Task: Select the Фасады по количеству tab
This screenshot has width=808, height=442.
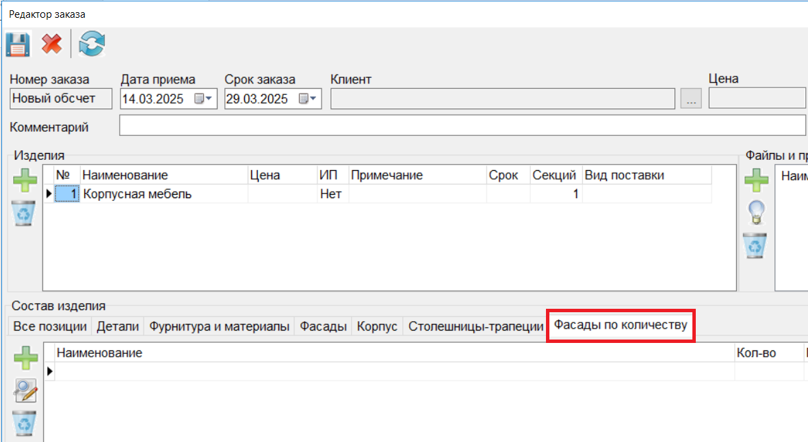Action: pos(620,325)
